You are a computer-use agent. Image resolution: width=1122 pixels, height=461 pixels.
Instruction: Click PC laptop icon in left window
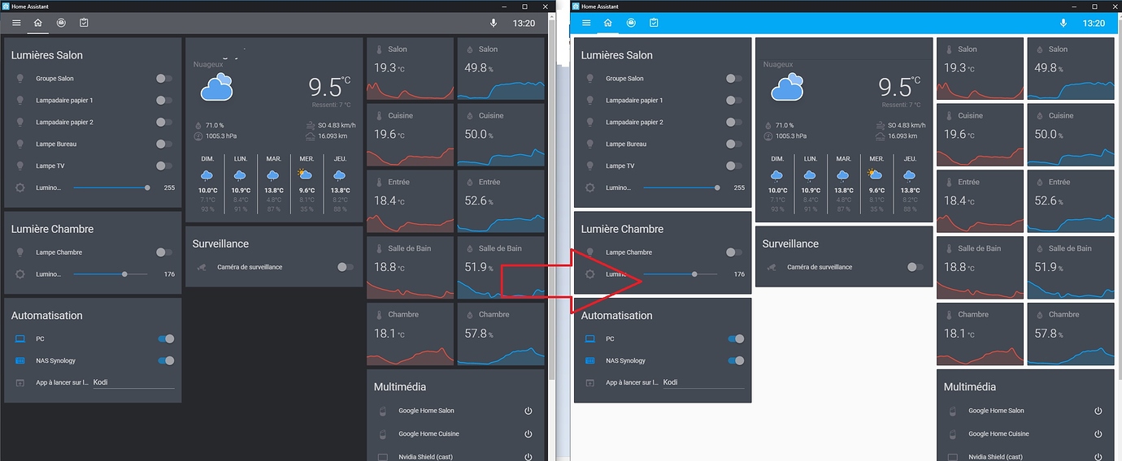click(x=20, y=338)
